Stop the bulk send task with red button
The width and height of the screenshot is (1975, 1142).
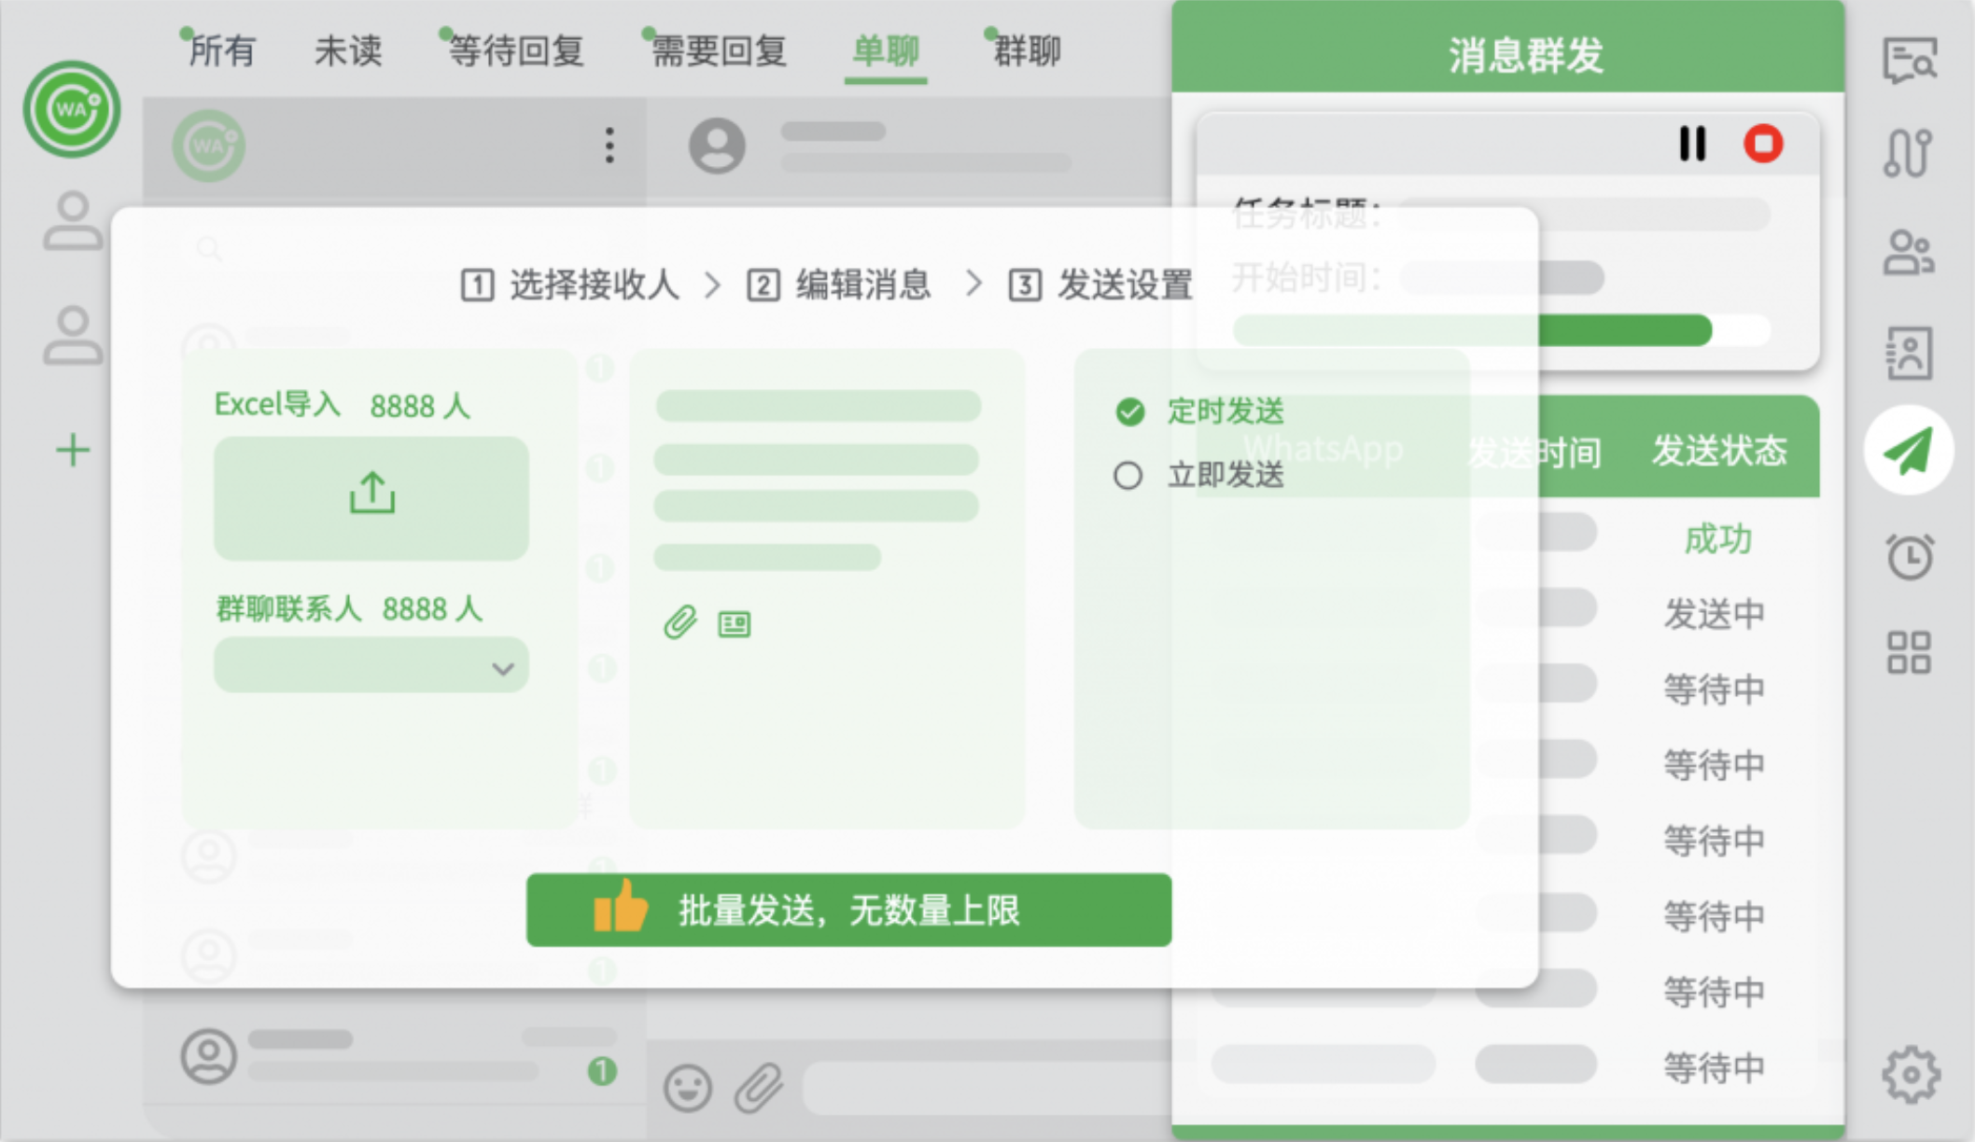pos(1763,144)
